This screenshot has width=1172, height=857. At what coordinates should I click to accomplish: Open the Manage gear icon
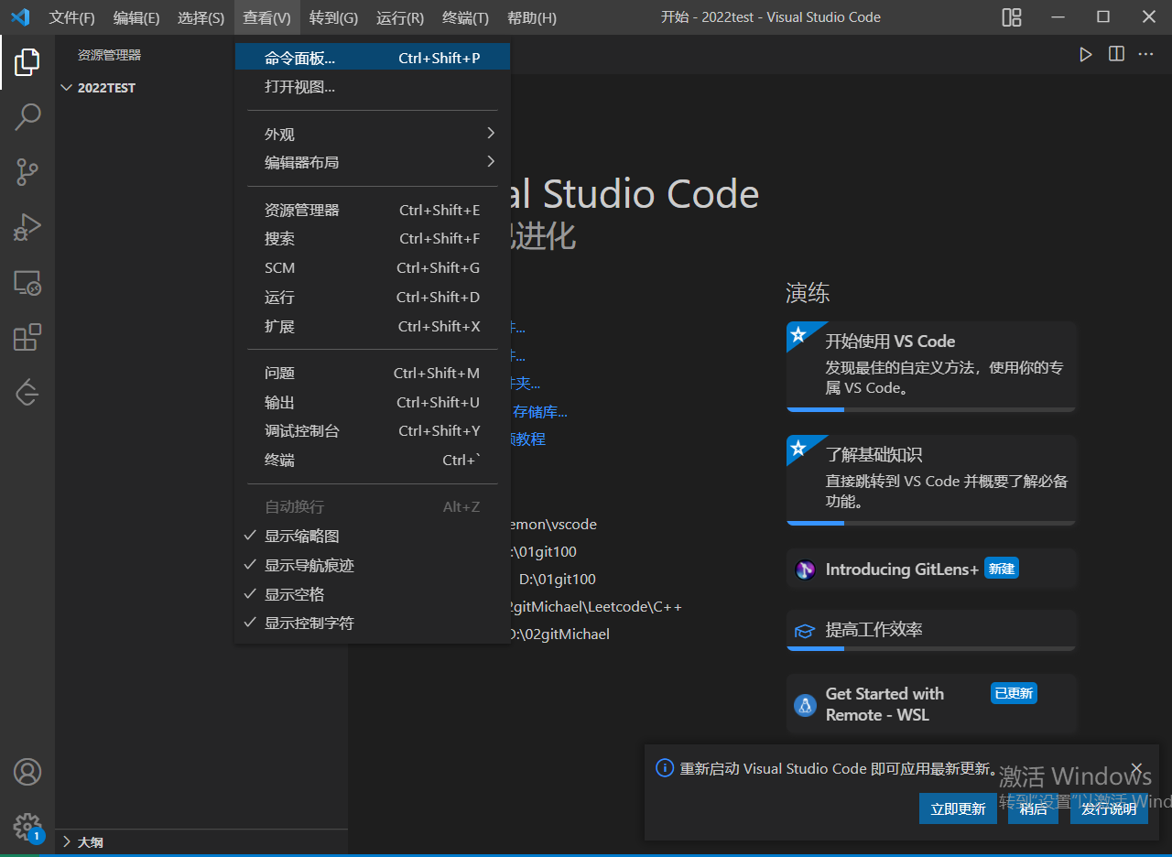27,827
